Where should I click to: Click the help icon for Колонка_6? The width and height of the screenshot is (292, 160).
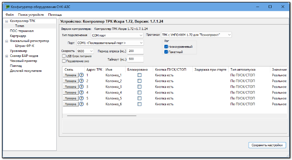pos(81,104)
